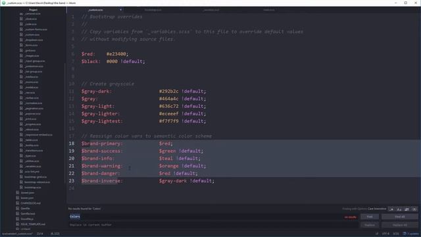Screen dimensions: 421x237
Task: Click the cursor position in status bar
Action: click(40, 234)
